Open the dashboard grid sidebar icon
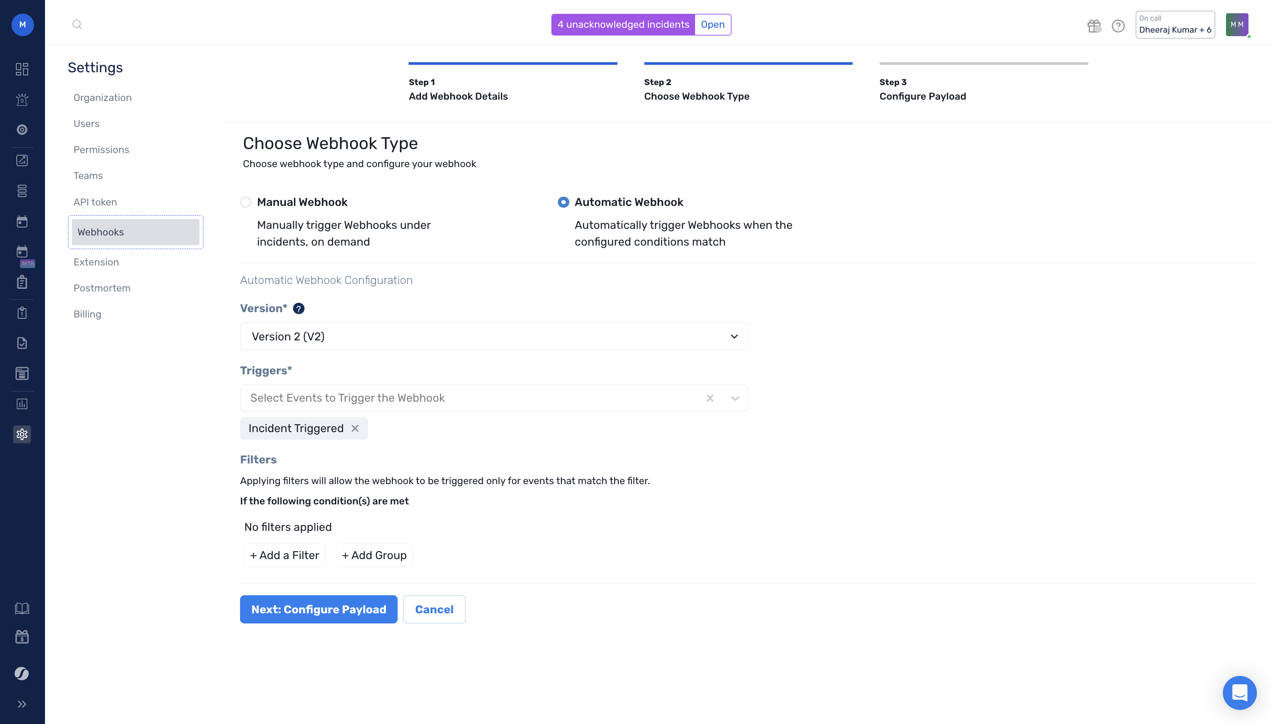This screenshot has width=1271, height=724. 22,69
